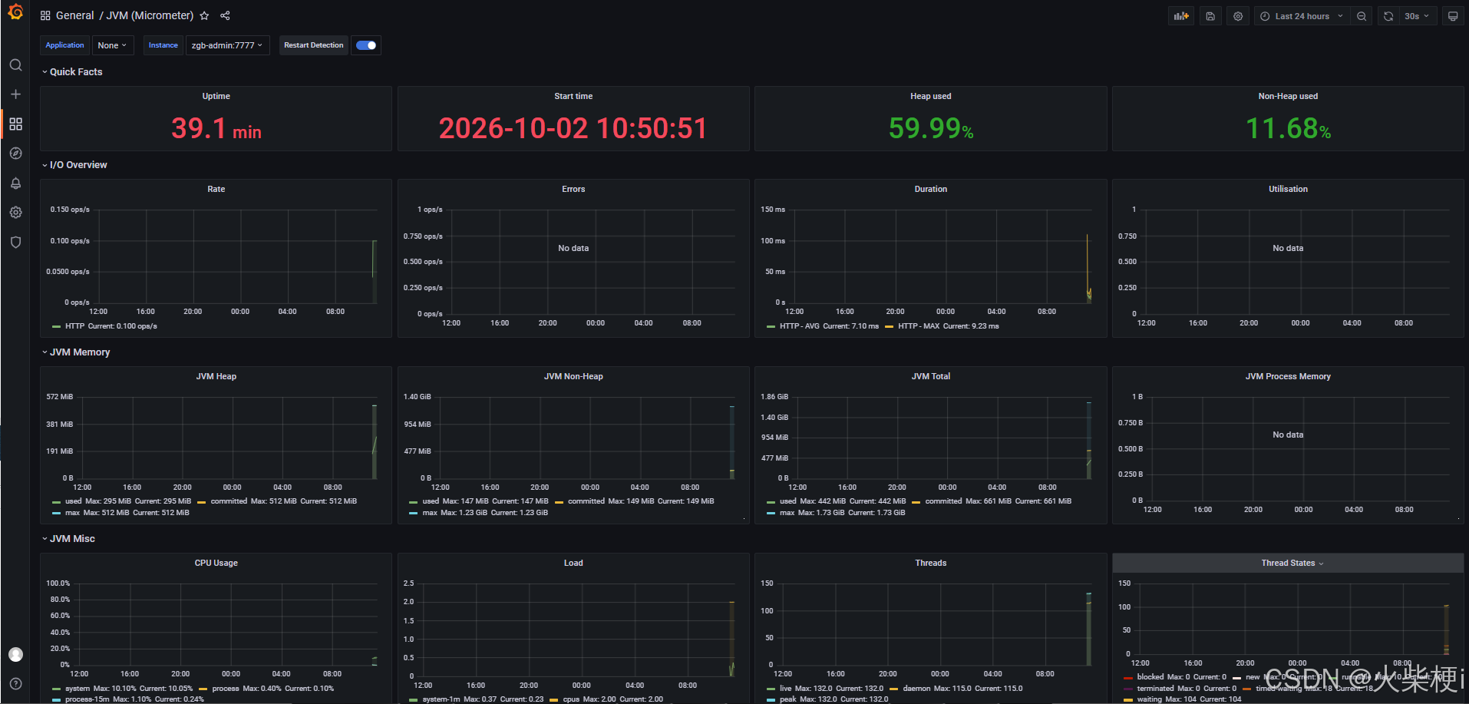The height and width of the screenshot is (704, 1469).
Task: Click the Create plus icon in sidebar
Action: (15, 94)
